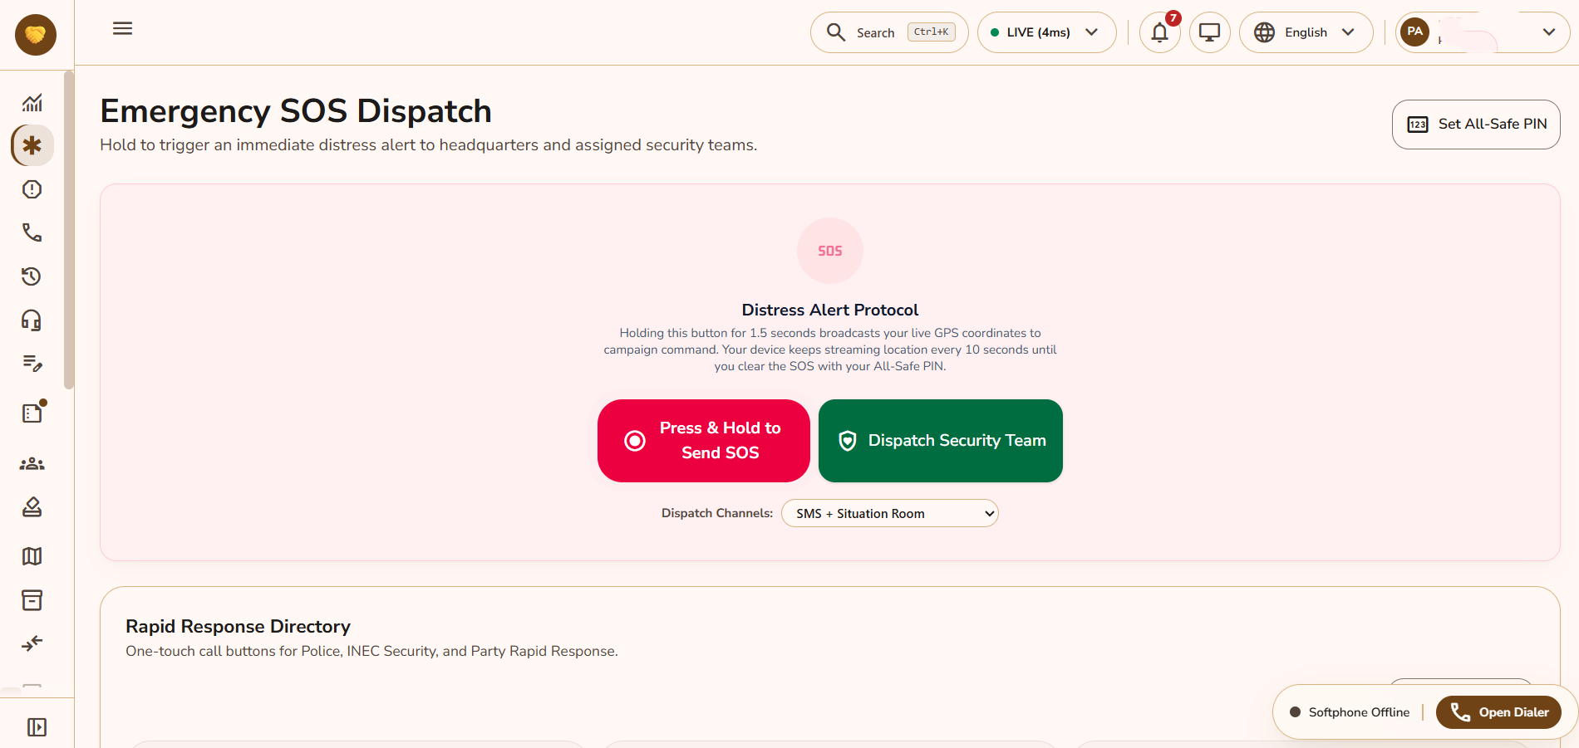This screenshot has height=748, width=1579.
Task: Click the merge arrows sidebar icon
Action: pyautogui.click(x=32, y=643)
